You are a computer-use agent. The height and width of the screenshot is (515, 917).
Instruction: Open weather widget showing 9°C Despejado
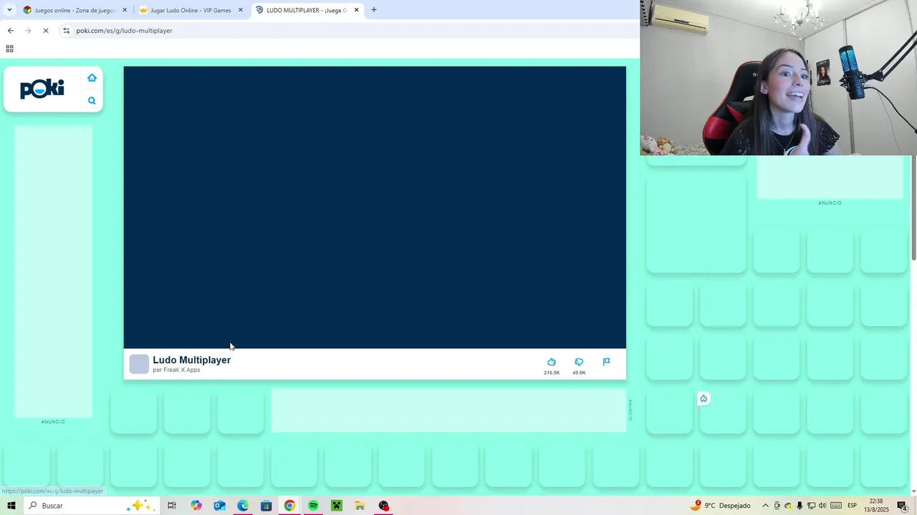click(x=721, y=506)
